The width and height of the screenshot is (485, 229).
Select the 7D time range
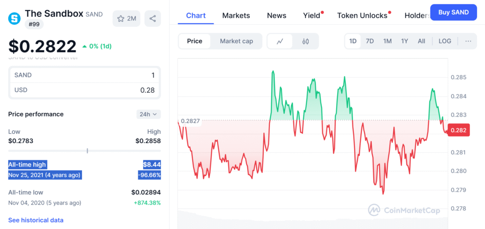point(370,41)
